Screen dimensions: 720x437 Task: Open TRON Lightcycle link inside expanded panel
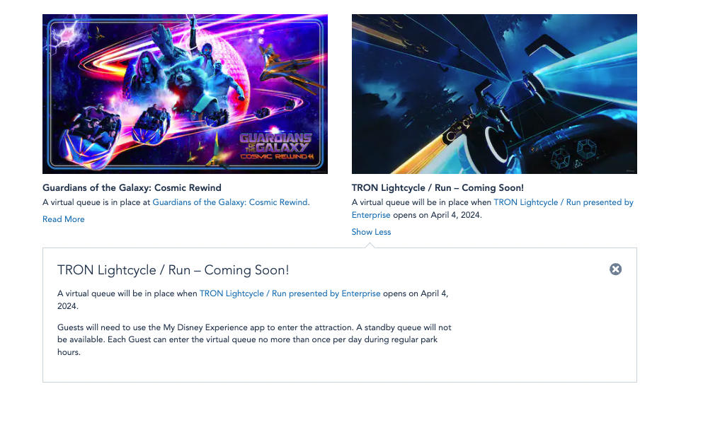[290, 293]
